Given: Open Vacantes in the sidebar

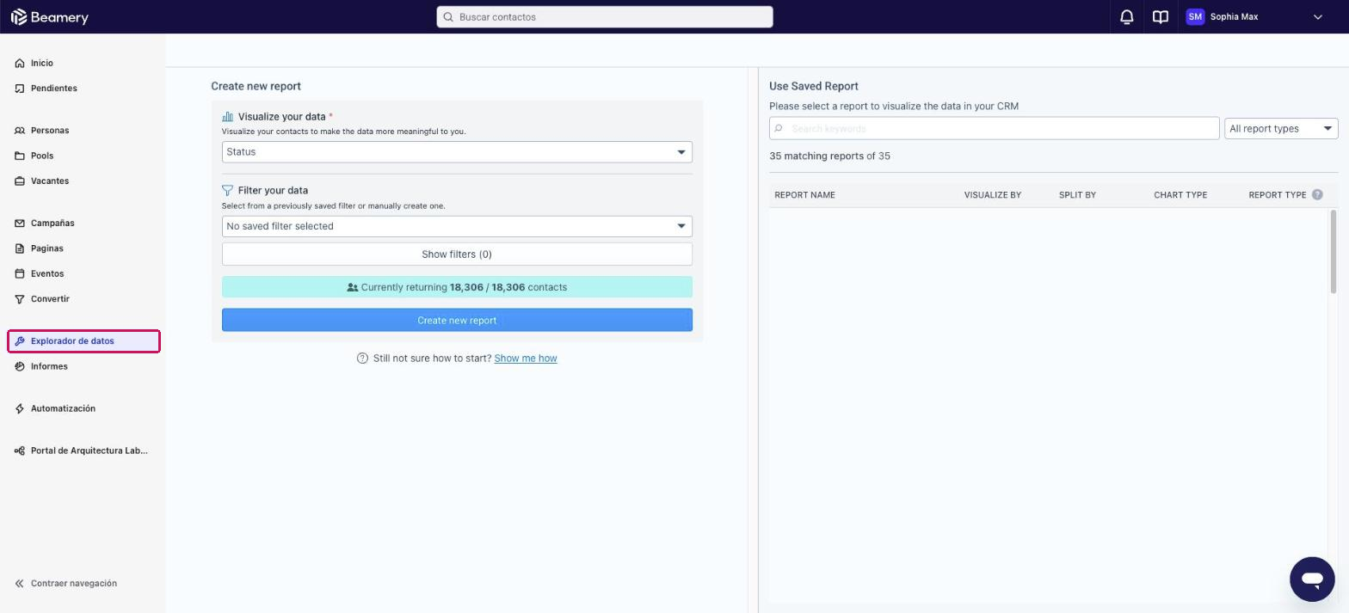Looking at the screenshot, I should pos(49,181).
